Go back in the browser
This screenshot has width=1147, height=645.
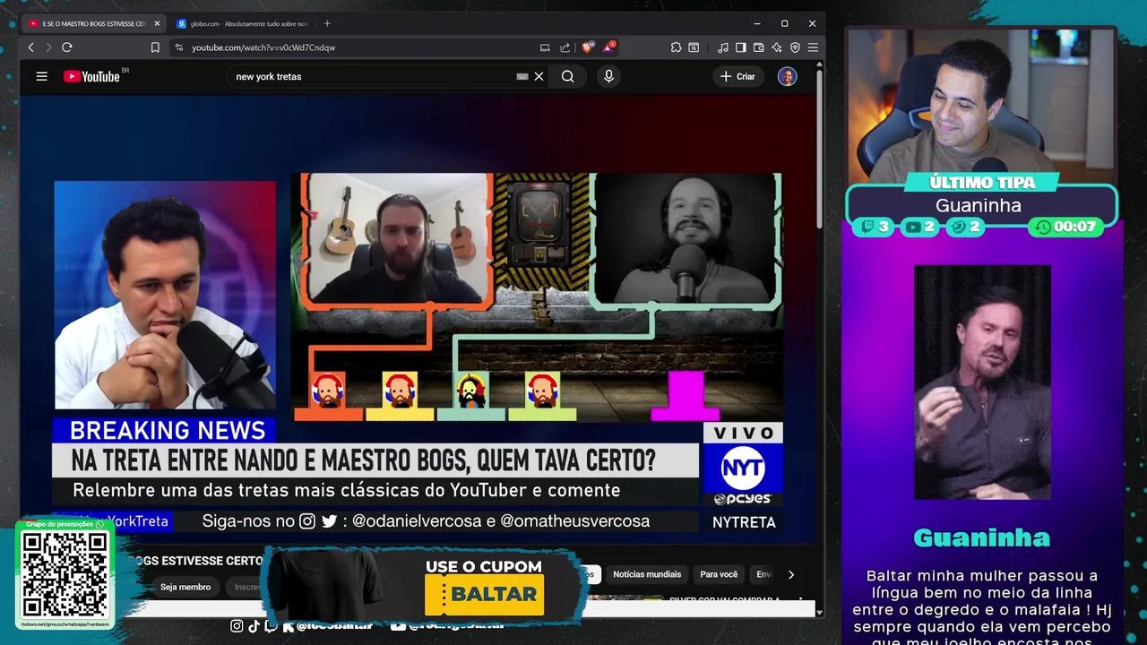(x=30, y=47)
